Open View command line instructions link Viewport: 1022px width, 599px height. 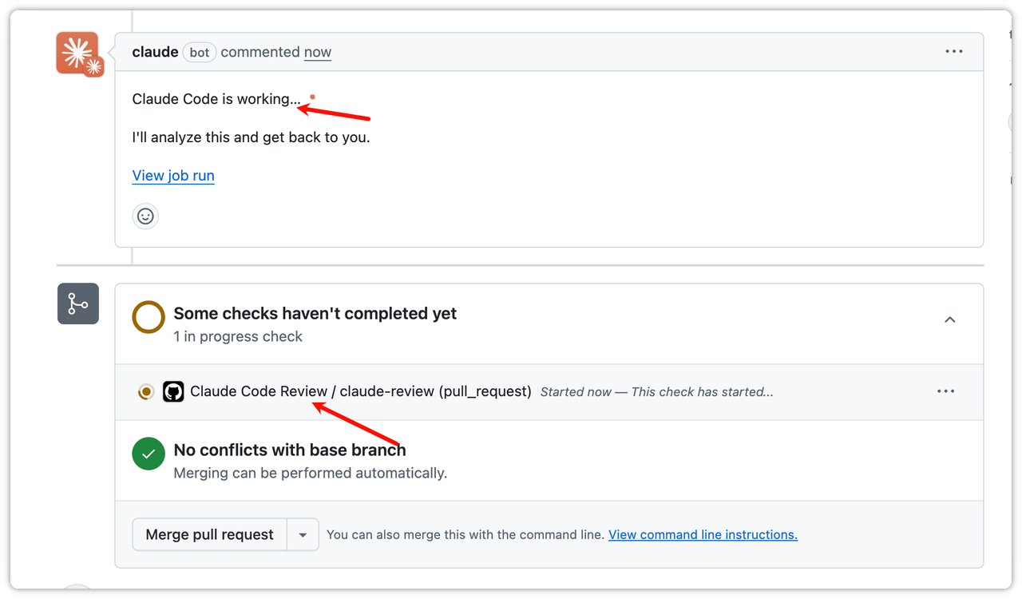(703, 535)
